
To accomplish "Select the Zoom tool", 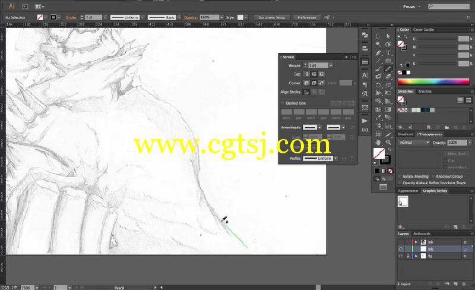I will tap(388, 142).
